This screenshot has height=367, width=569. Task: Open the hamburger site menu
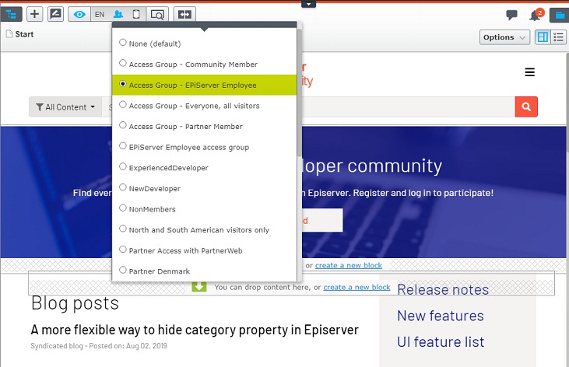529,72
